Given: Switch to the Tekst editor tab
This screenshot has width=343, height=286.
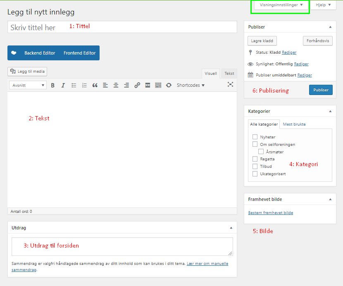Looking at the screenshot, I should 229,74.
